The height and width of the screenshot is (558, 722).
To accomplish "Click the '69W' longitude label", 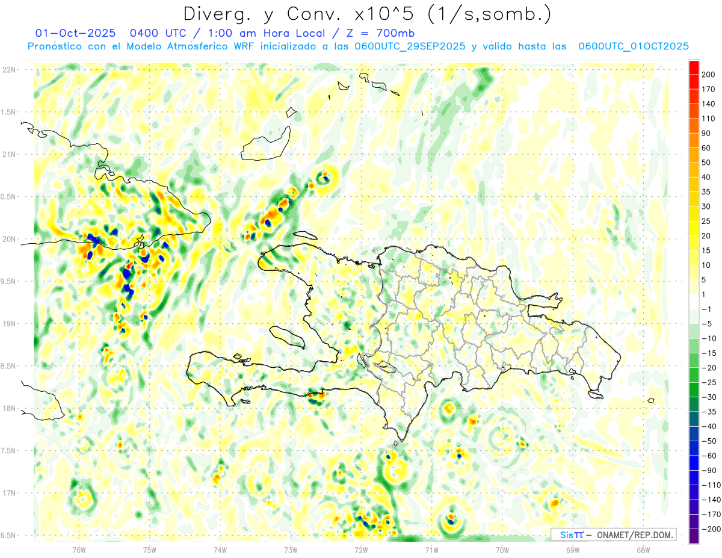I will click(573, 550).
